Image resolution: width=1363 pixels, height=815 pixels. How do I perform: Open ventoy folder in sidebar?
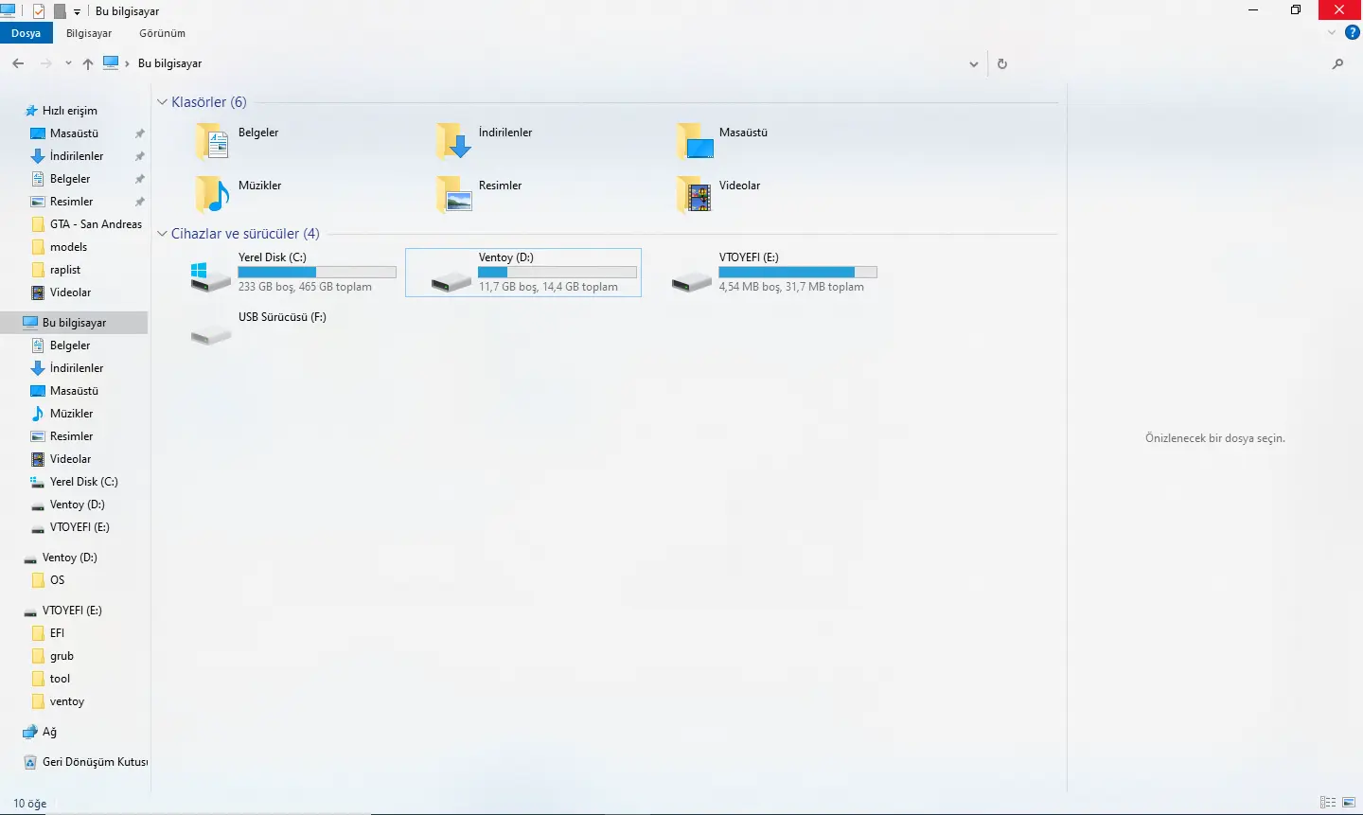tap(58, 701)
